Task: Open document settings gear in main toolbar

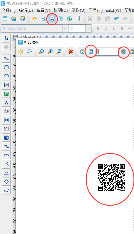Action: pyautogui.click(x=34, y=19)
